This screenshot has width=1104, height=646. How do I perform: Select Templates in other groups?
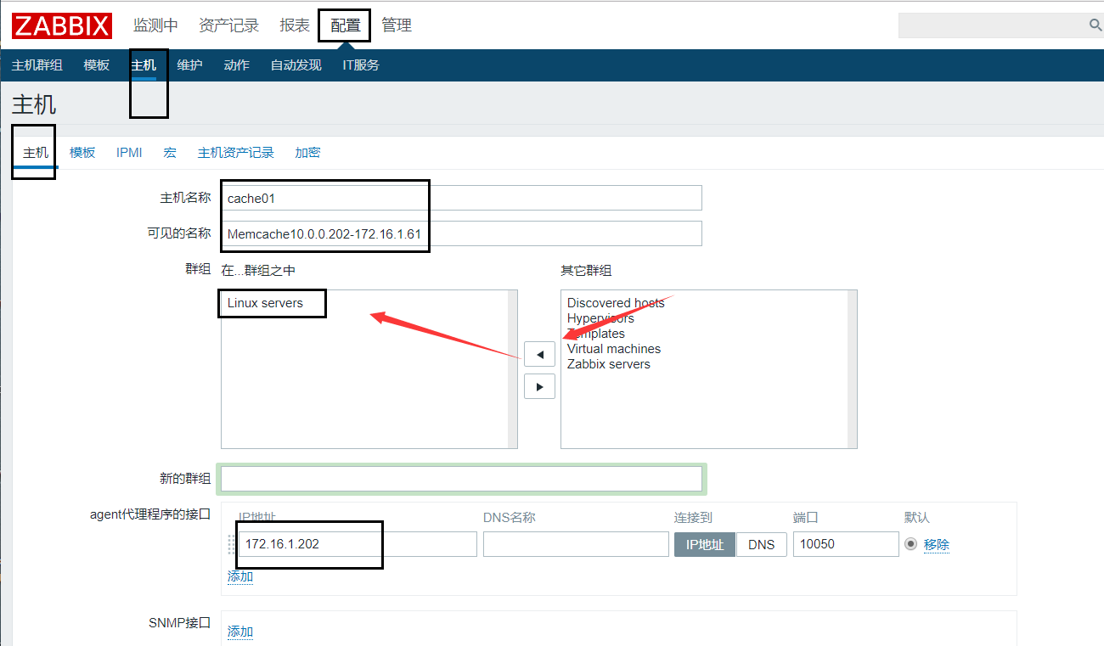pyautogui.click(x=596, y=334)
